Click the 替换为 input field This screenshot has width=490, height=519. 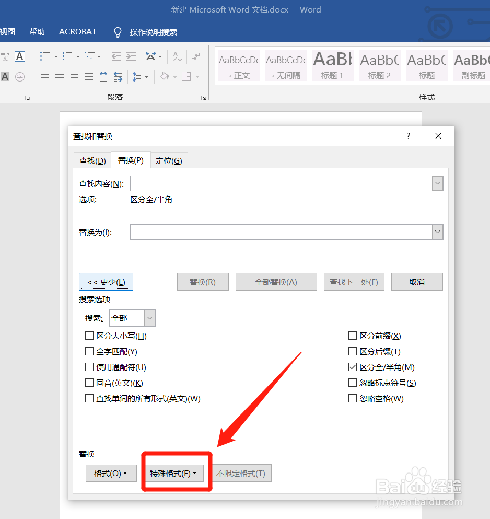click(282, 232)
